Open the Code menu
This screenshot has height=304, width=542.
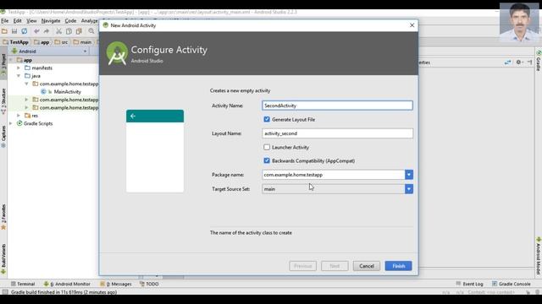tap(70, 21)
